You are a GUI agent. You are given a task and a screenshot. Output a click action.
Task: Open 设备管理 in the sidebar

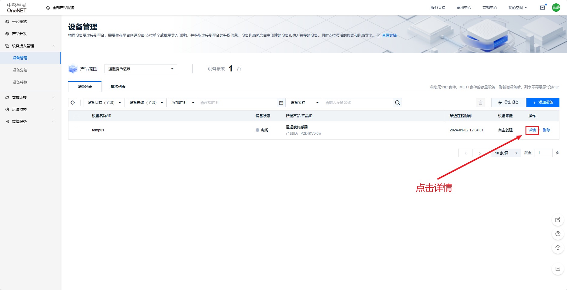(x=30, y=58)
